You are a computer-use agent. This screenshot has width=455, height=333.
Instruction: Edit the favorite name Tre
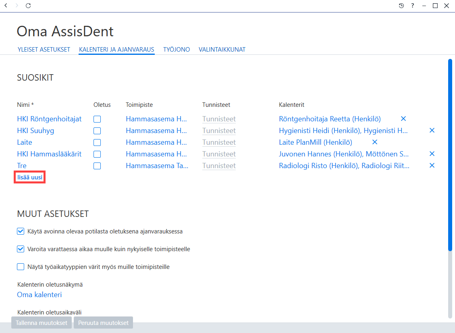click(22, 165)
